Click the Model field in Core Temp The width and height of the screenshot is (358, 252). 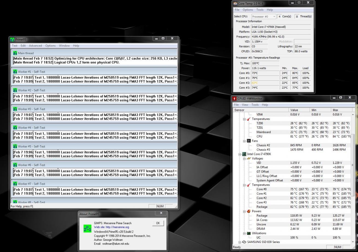(x=281, y=27)
